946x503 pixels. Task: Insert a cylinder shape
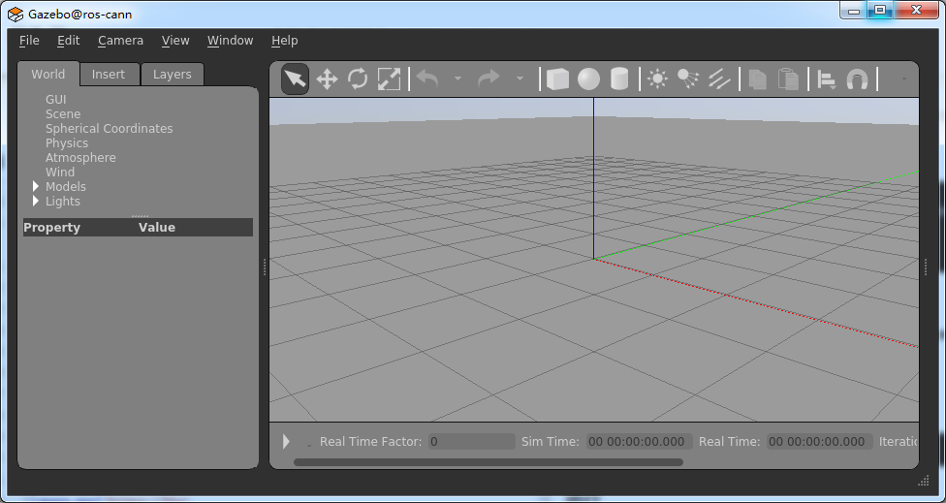coord(619,79)
